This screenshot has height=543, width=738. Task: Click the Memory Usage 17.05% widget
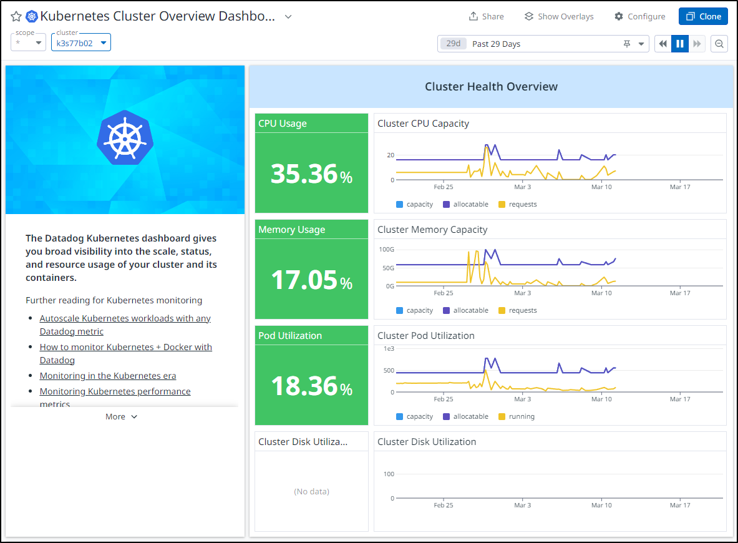(311, 270)
